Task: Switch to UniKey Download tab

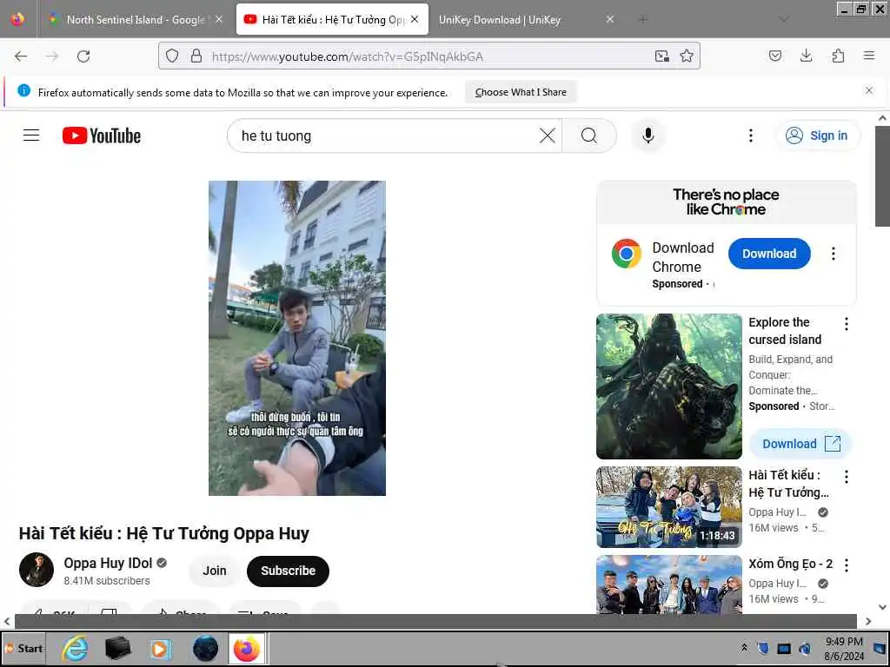Action: click(x=524, y=19)
